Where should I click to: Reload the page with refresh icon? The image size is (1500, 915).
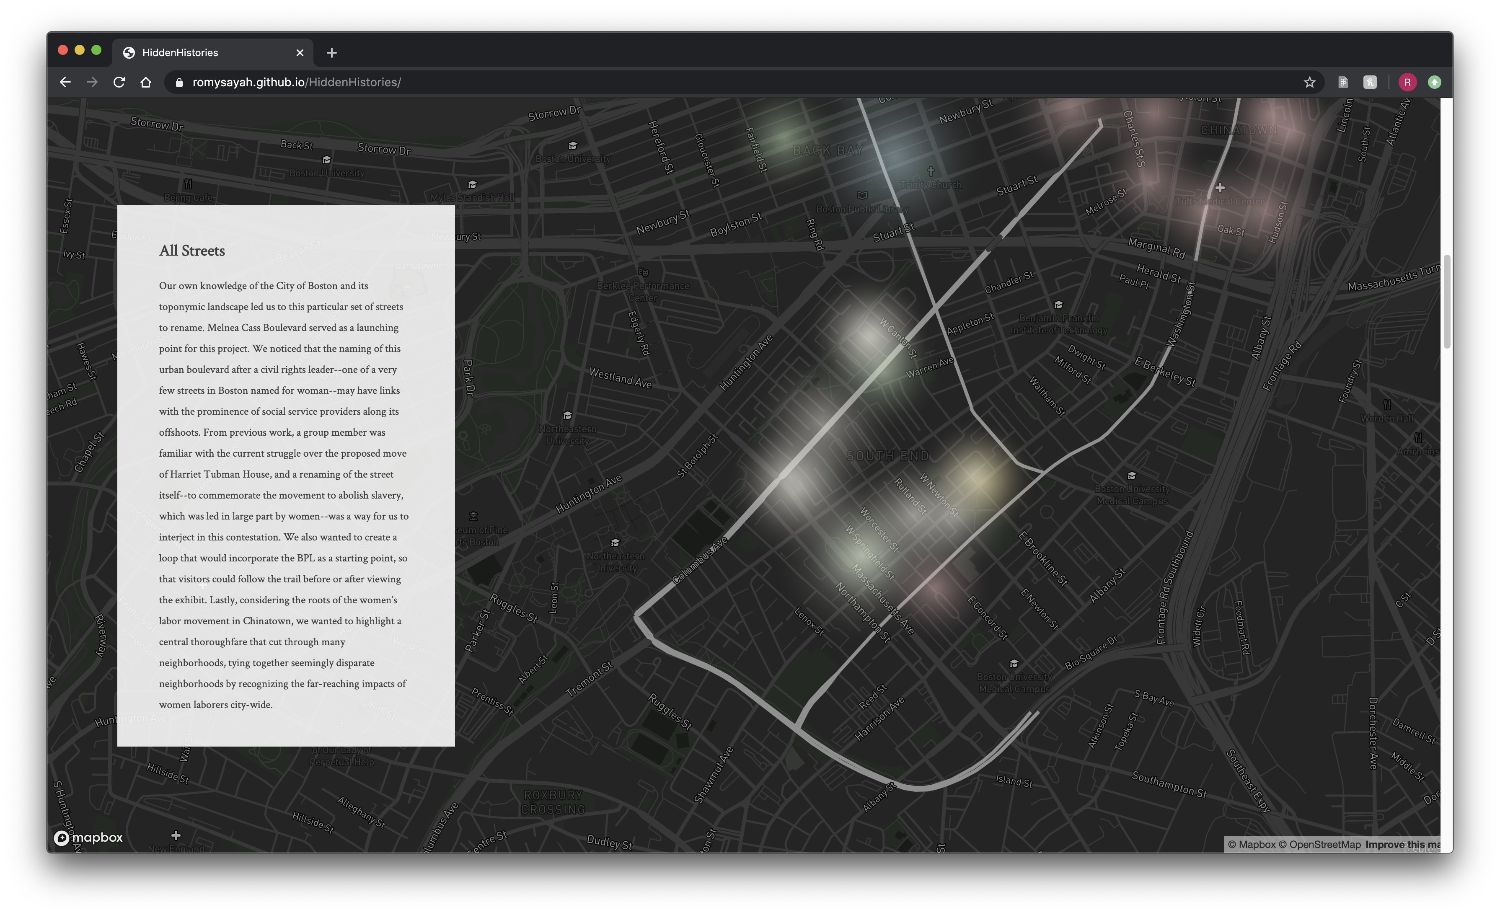(x=119, y=82)
